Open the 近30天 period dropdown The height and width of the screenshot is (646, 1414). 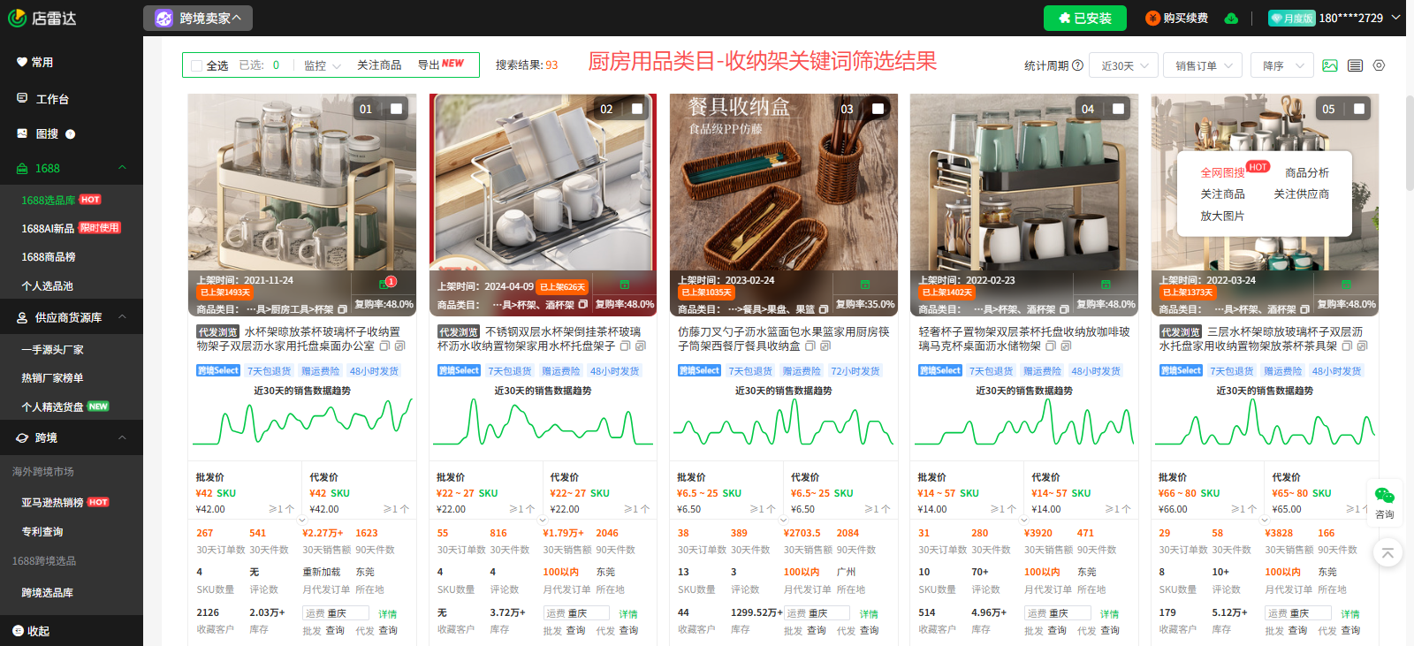(x=1123, y=65)
